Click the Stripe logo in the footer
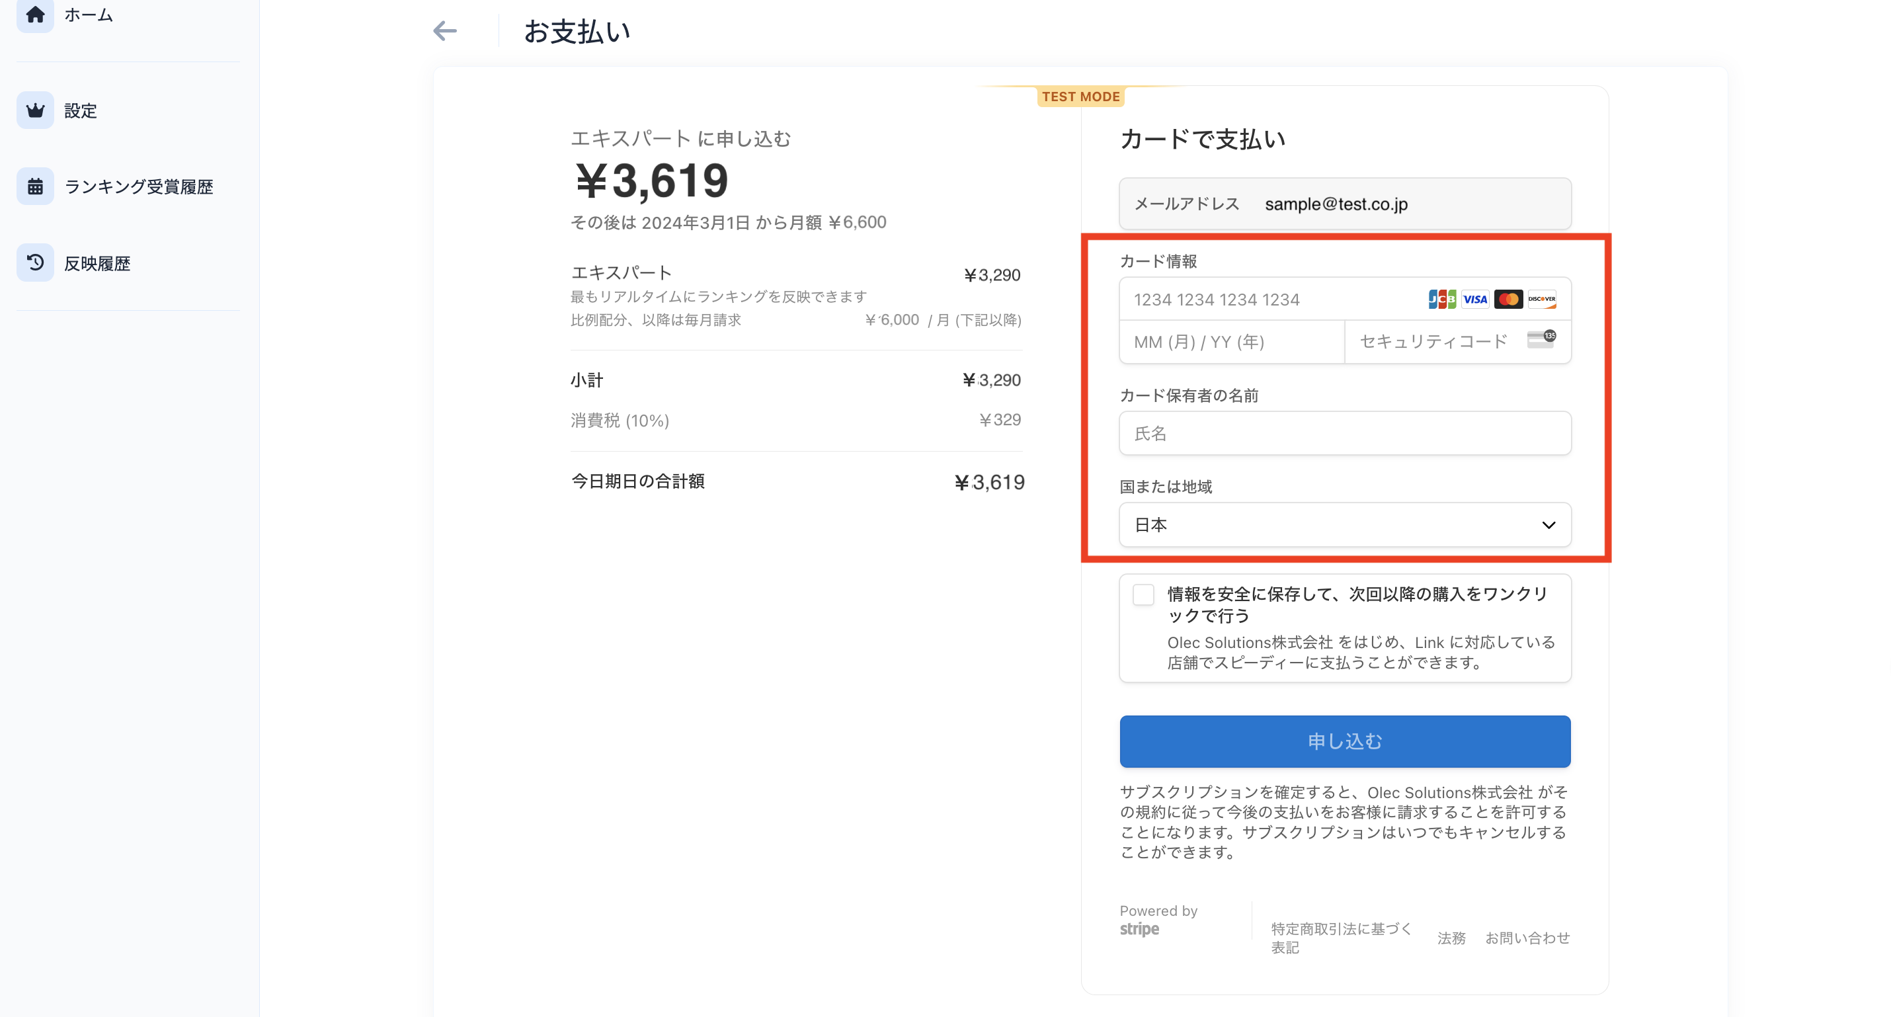1891x1017 pixels. pyautogui.click(x=1139, y=929)
